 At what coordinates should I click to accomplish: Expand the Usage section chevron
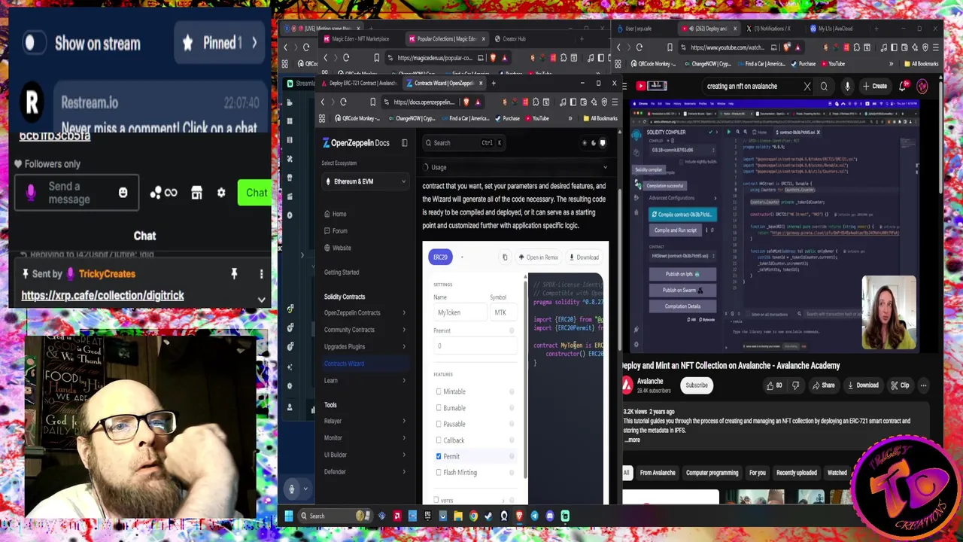(x=605, y=167)
